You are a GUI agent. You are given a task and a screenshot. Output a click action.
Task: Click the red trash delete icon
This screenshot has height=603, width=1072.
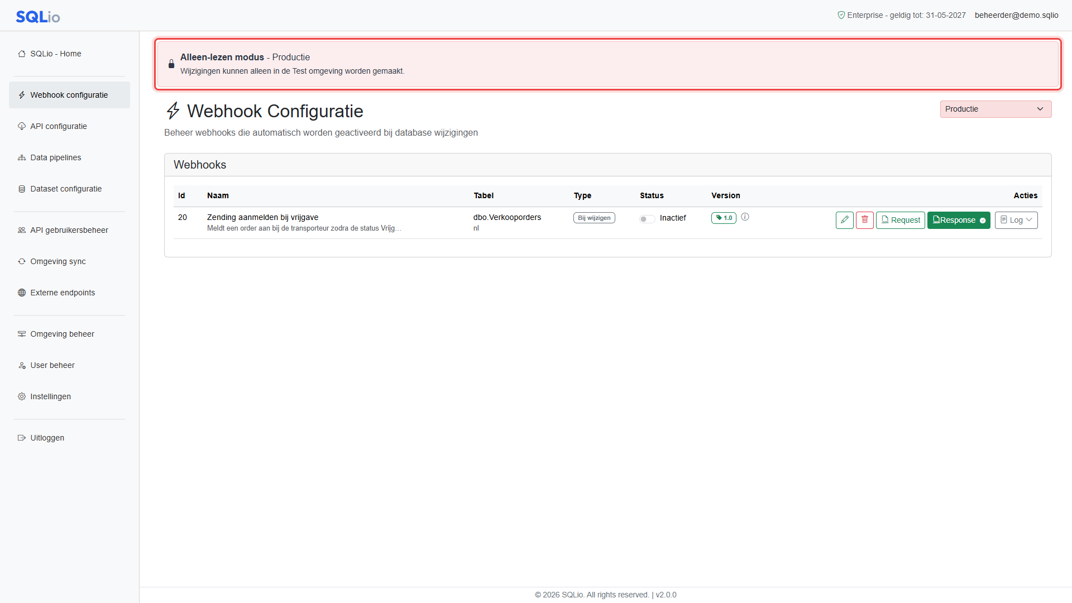point(864,220)
